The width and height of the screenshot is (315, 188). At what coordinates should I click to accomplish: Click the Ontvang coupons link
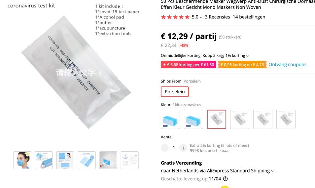[x=288, y=65]
